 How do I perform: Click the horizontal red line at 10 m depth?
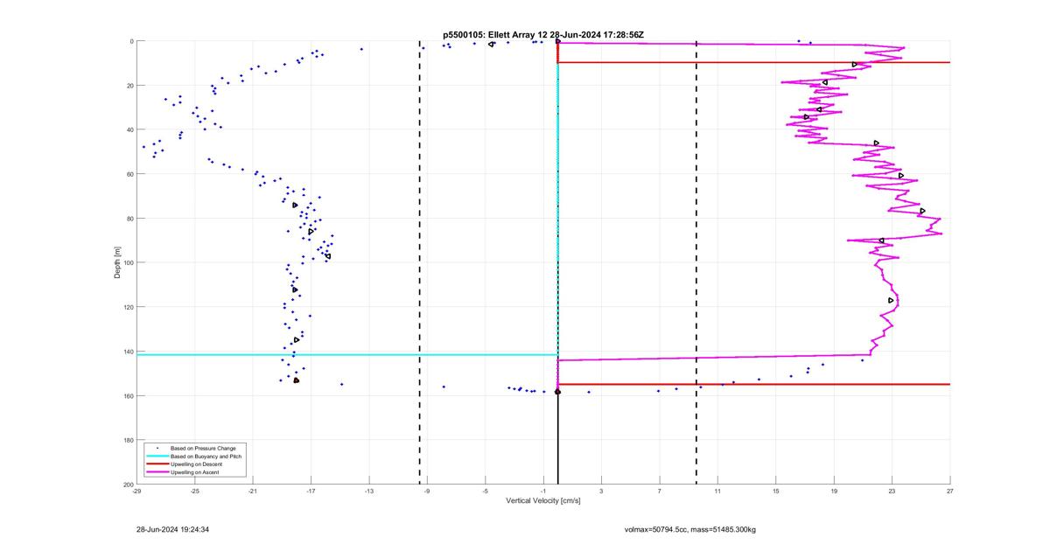[x=753, y=62]
